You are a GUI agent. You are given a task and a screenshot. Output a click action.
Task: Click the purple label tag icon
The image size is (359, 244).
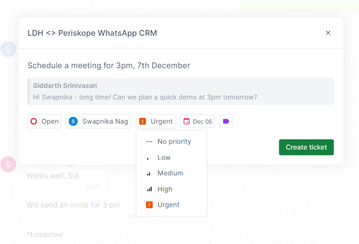[226, 121]
